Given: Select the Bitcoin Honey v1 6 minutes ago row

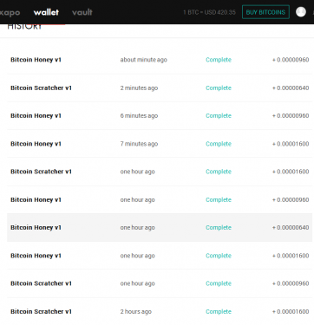Looking at the screenshot, I should pos(160,116).
